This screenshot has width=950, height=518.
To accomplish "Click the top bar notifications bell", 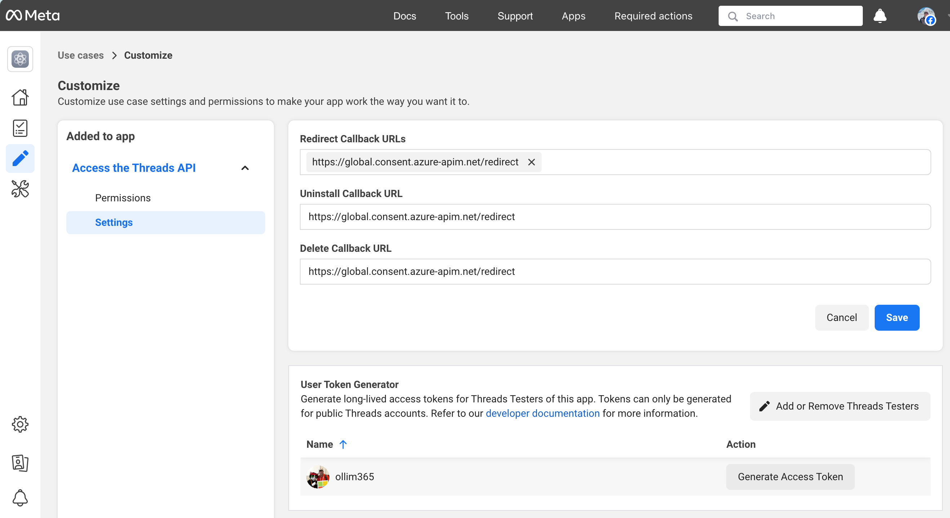I will point(880,16).
